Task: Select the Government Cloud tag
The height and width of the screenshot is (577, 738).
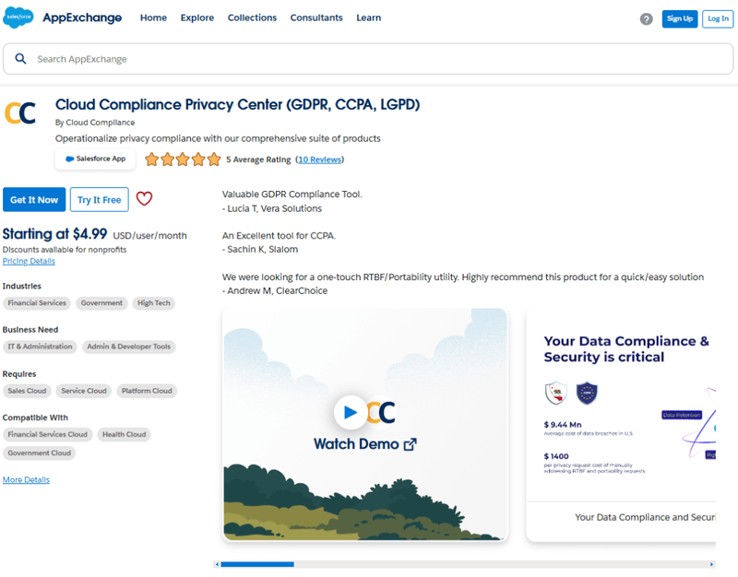Action: pyautogui.click(x=39, y=453)
